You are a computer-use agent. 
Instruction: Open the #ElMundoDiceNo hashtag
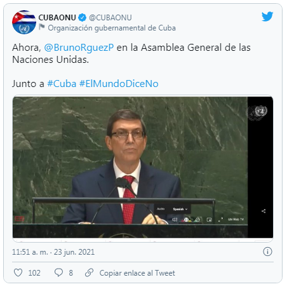tap(119, 84)
